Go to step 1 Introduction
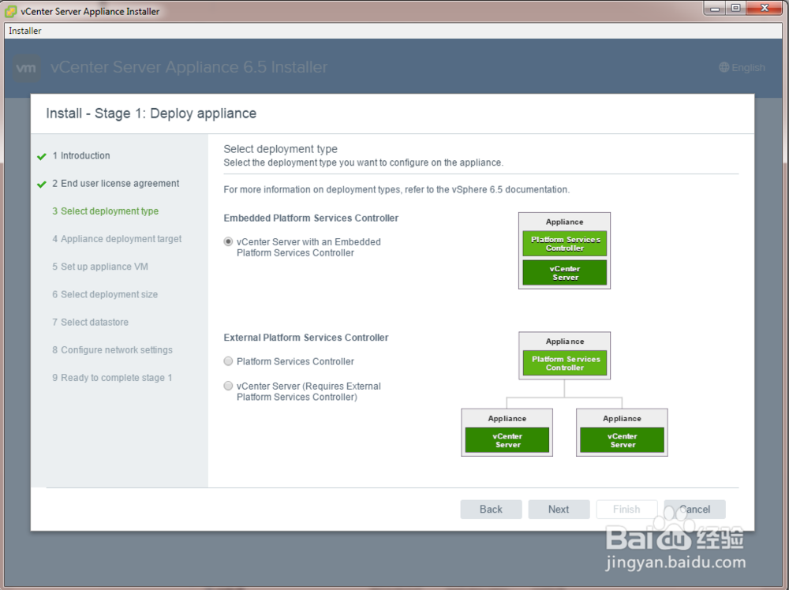 (81, 156)
